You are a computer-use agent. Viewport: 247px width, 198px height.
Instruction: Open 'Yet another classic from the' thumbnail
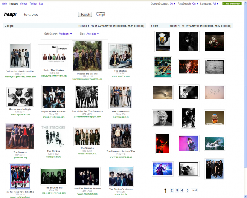20,56
